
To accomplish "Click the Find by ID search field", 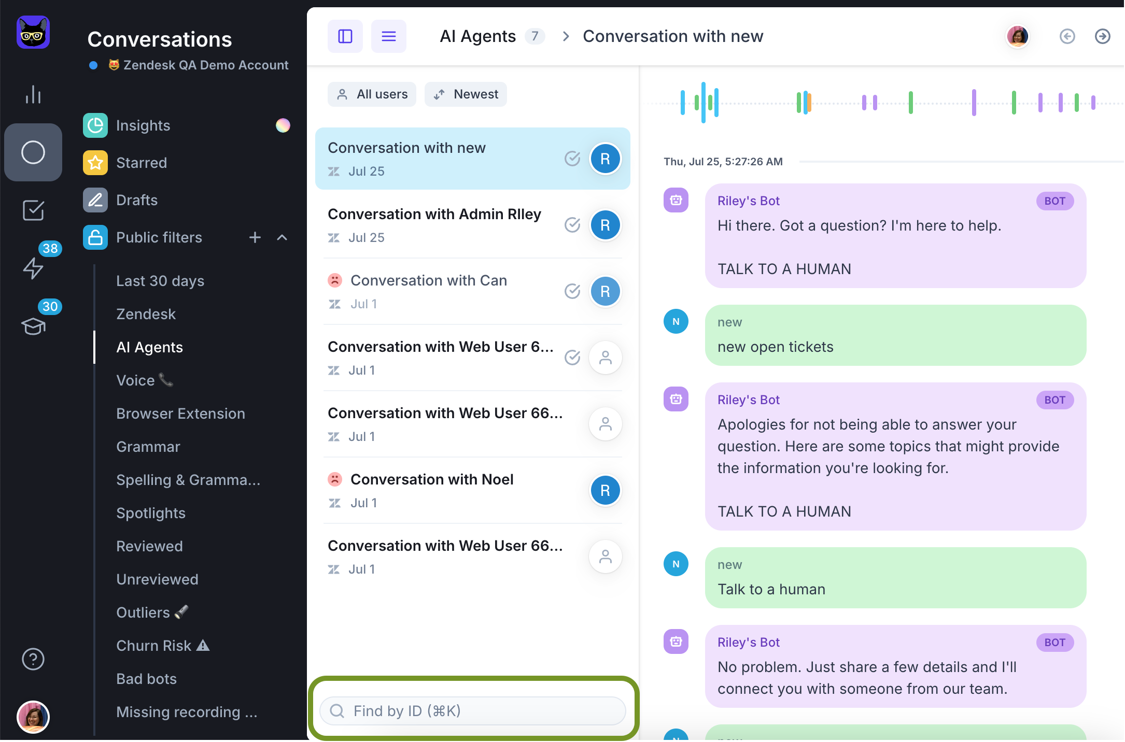I will pyautogui.click(x=473, y=711).
